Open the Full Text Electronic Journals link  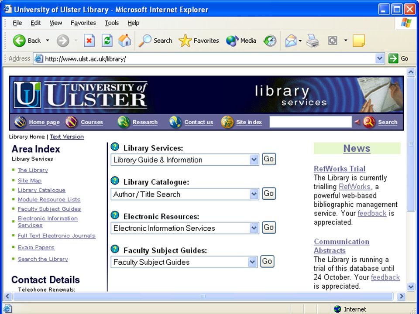coord(57,236)
